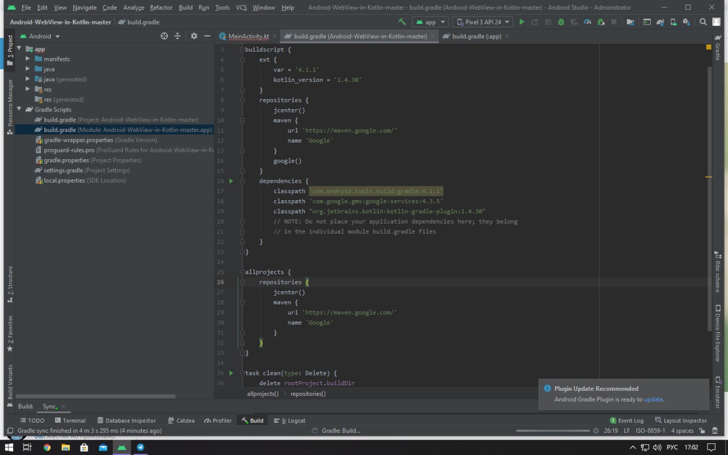Toggle the Favorites sidebar tool window
This screenshot has width=728, height=455.
[10, 333]
